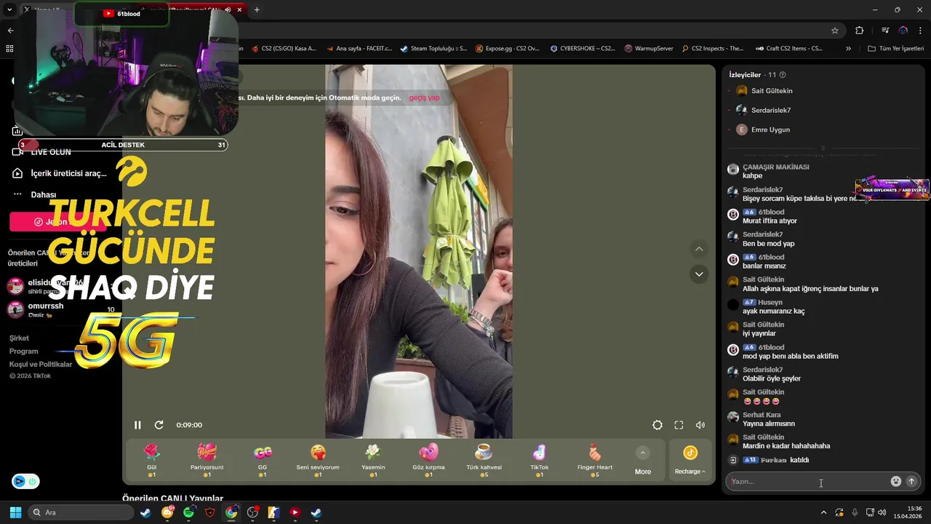931x524 pixels.
Task: Mute the tab via its speaker icon
Action: click(228, 10)
